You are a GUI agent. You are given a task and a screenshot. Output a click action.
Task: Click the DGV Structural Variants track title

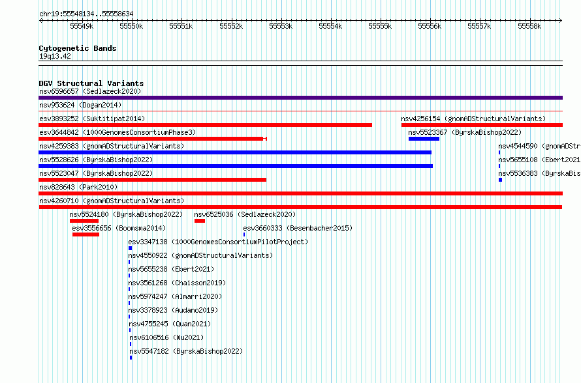pyautogui.click(x=91, y=83)
